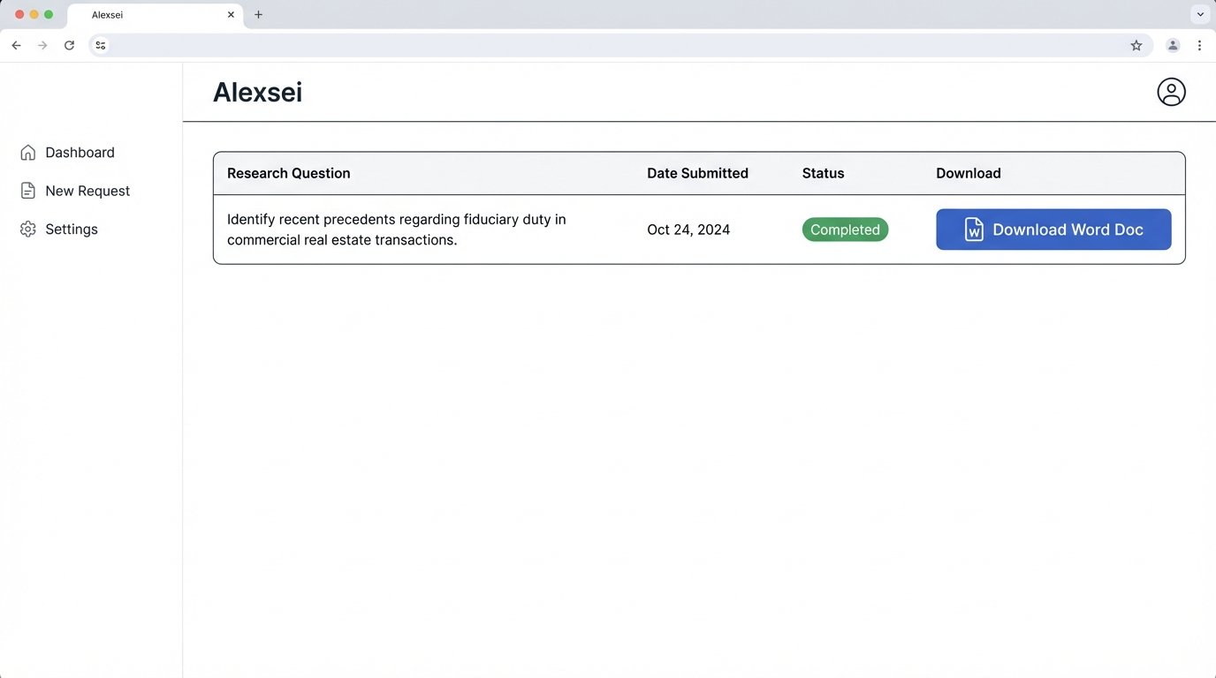This screenshot has width=1216, height=678.
Task: Expand the Status column header
Action: click(x=822, y=173)
